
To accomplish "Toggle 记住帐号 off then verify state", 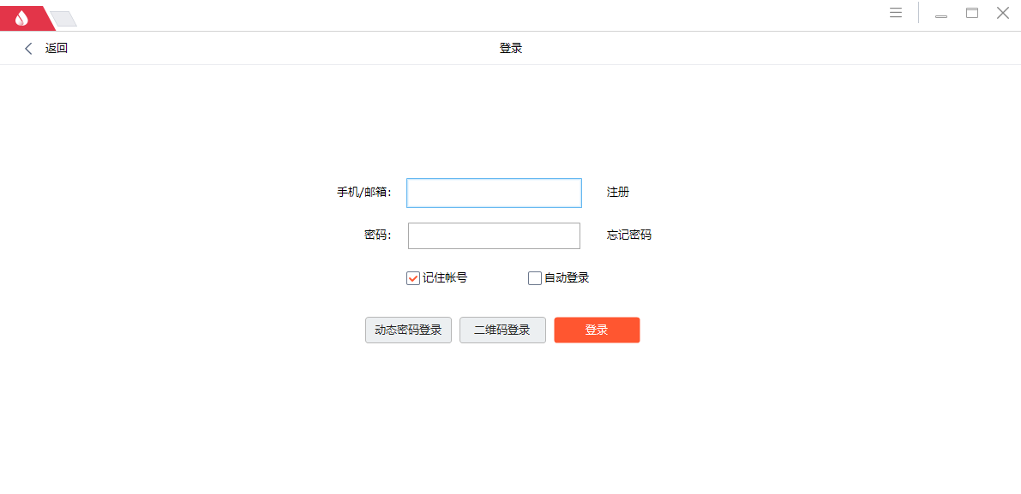I will [x=411, y=277].
